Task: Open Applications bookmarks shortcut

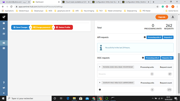Action: (8, 11)
